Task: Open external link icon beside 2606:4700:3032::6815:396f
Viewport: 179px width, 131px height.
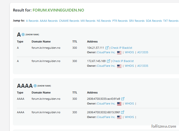Action: pos(123,112)
